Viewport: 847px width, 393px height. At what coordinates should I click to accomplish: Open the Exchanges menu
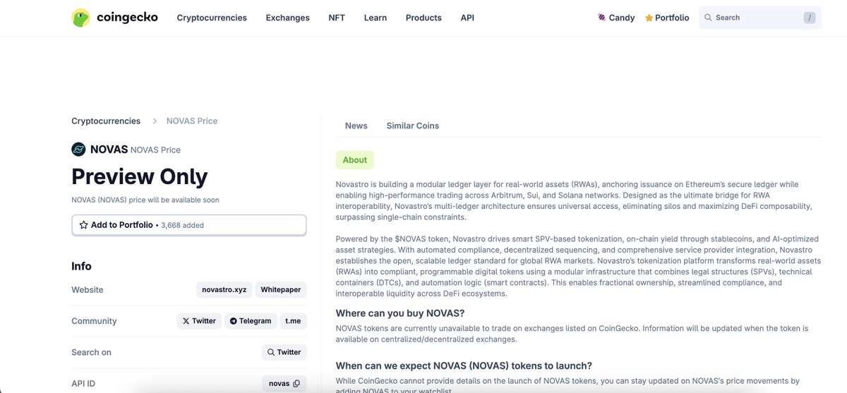tap(287, 18)
